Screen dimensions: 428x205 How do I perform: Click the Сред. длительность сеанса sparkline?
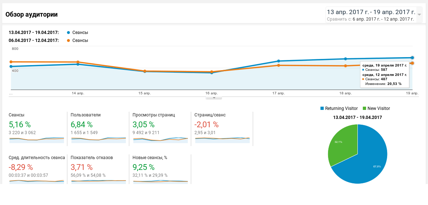37,182
